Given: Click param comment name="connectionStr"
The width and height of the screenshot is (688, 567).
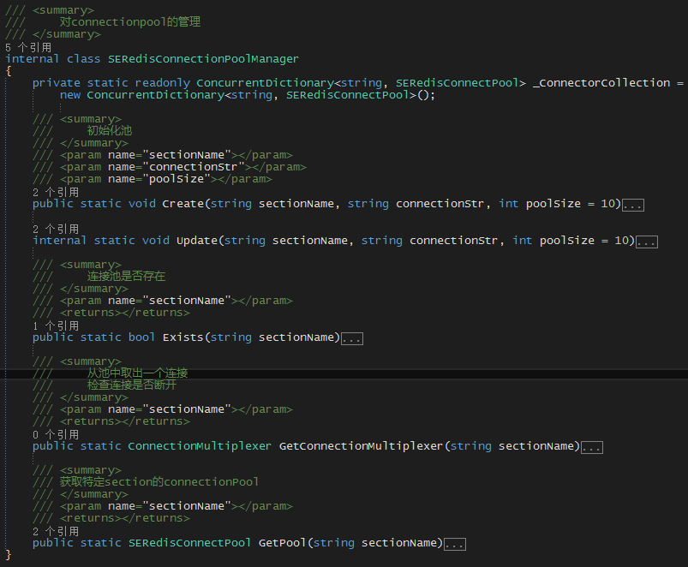Looking at the screenshot, I should click(x=176, y=167).
